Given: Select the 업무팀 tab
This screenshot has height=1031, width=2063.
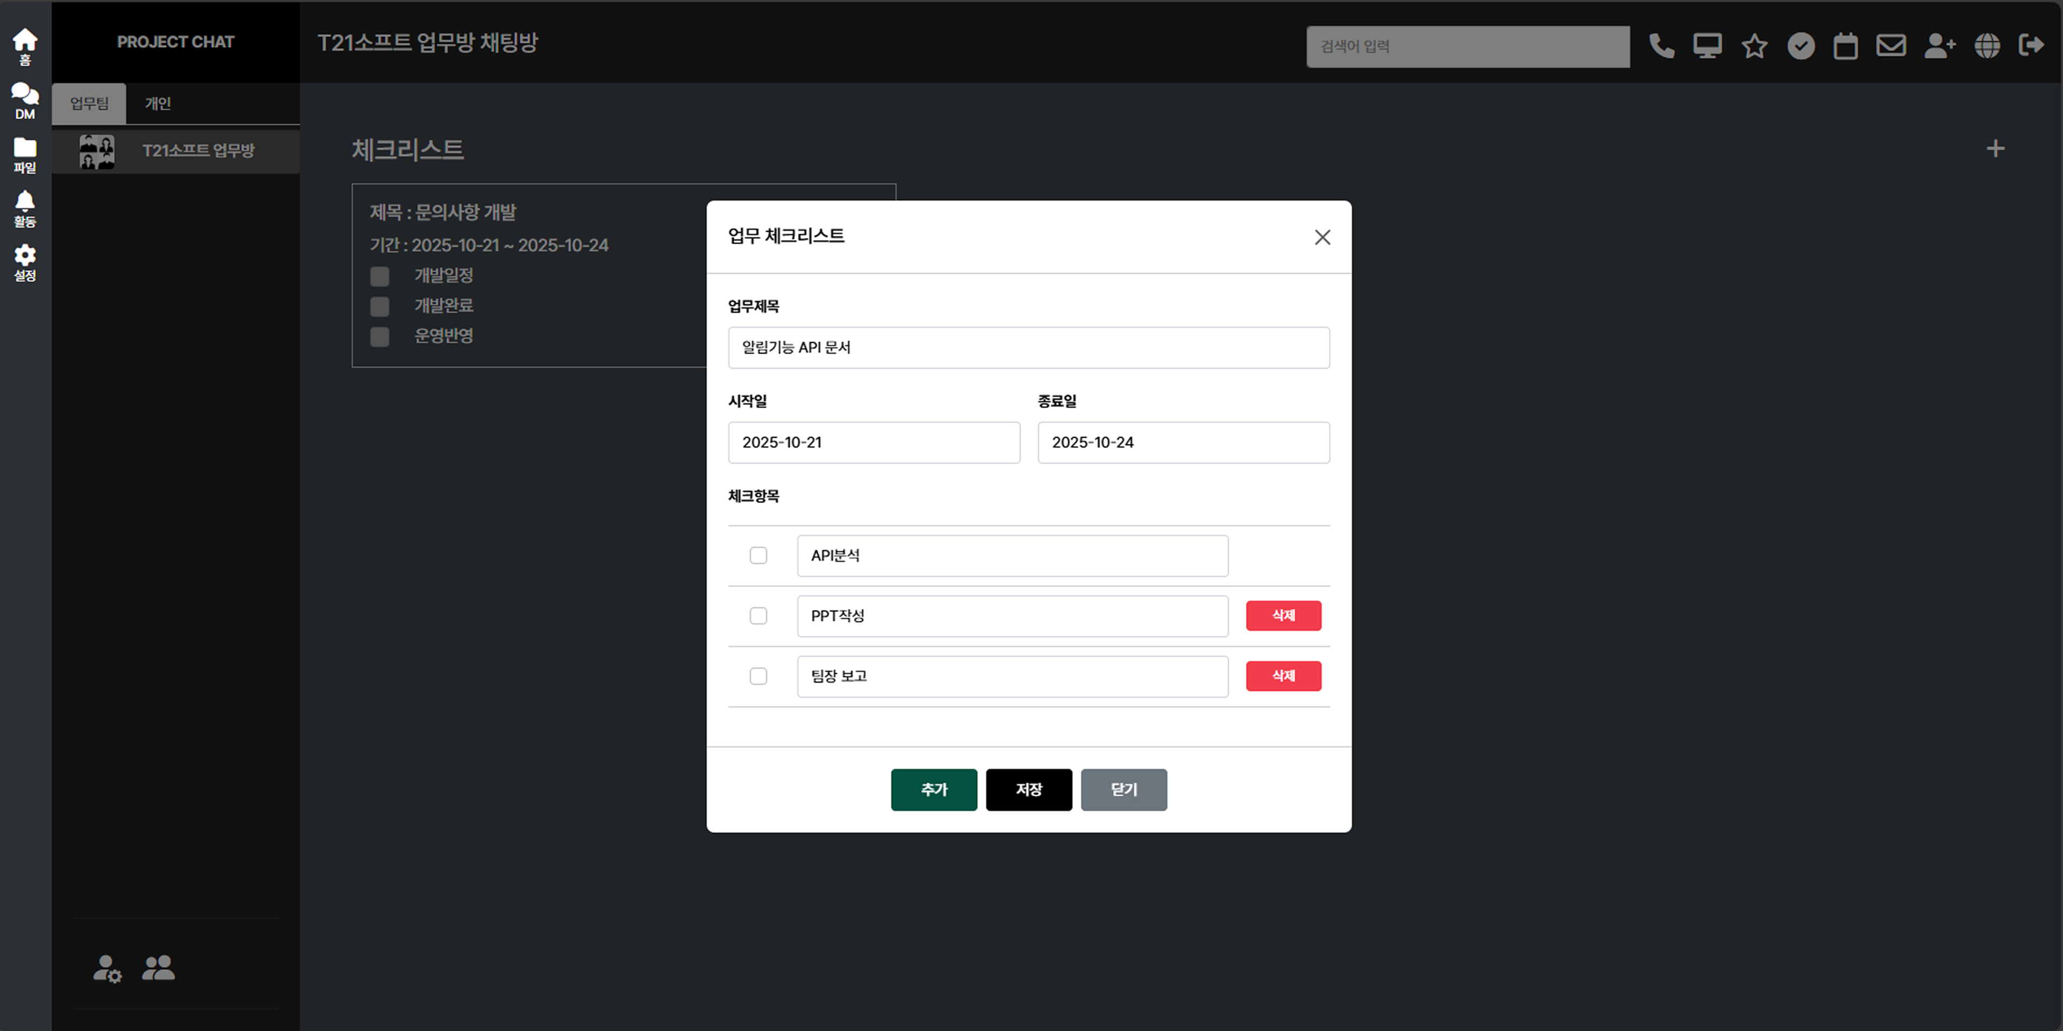Looking at the screenshot, I should [89, 103].
